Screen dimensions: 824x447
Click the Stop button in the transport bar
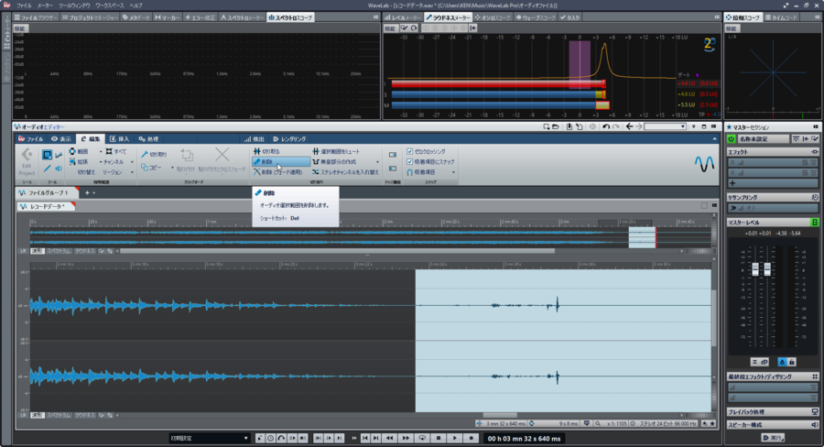tap(439, 438)
